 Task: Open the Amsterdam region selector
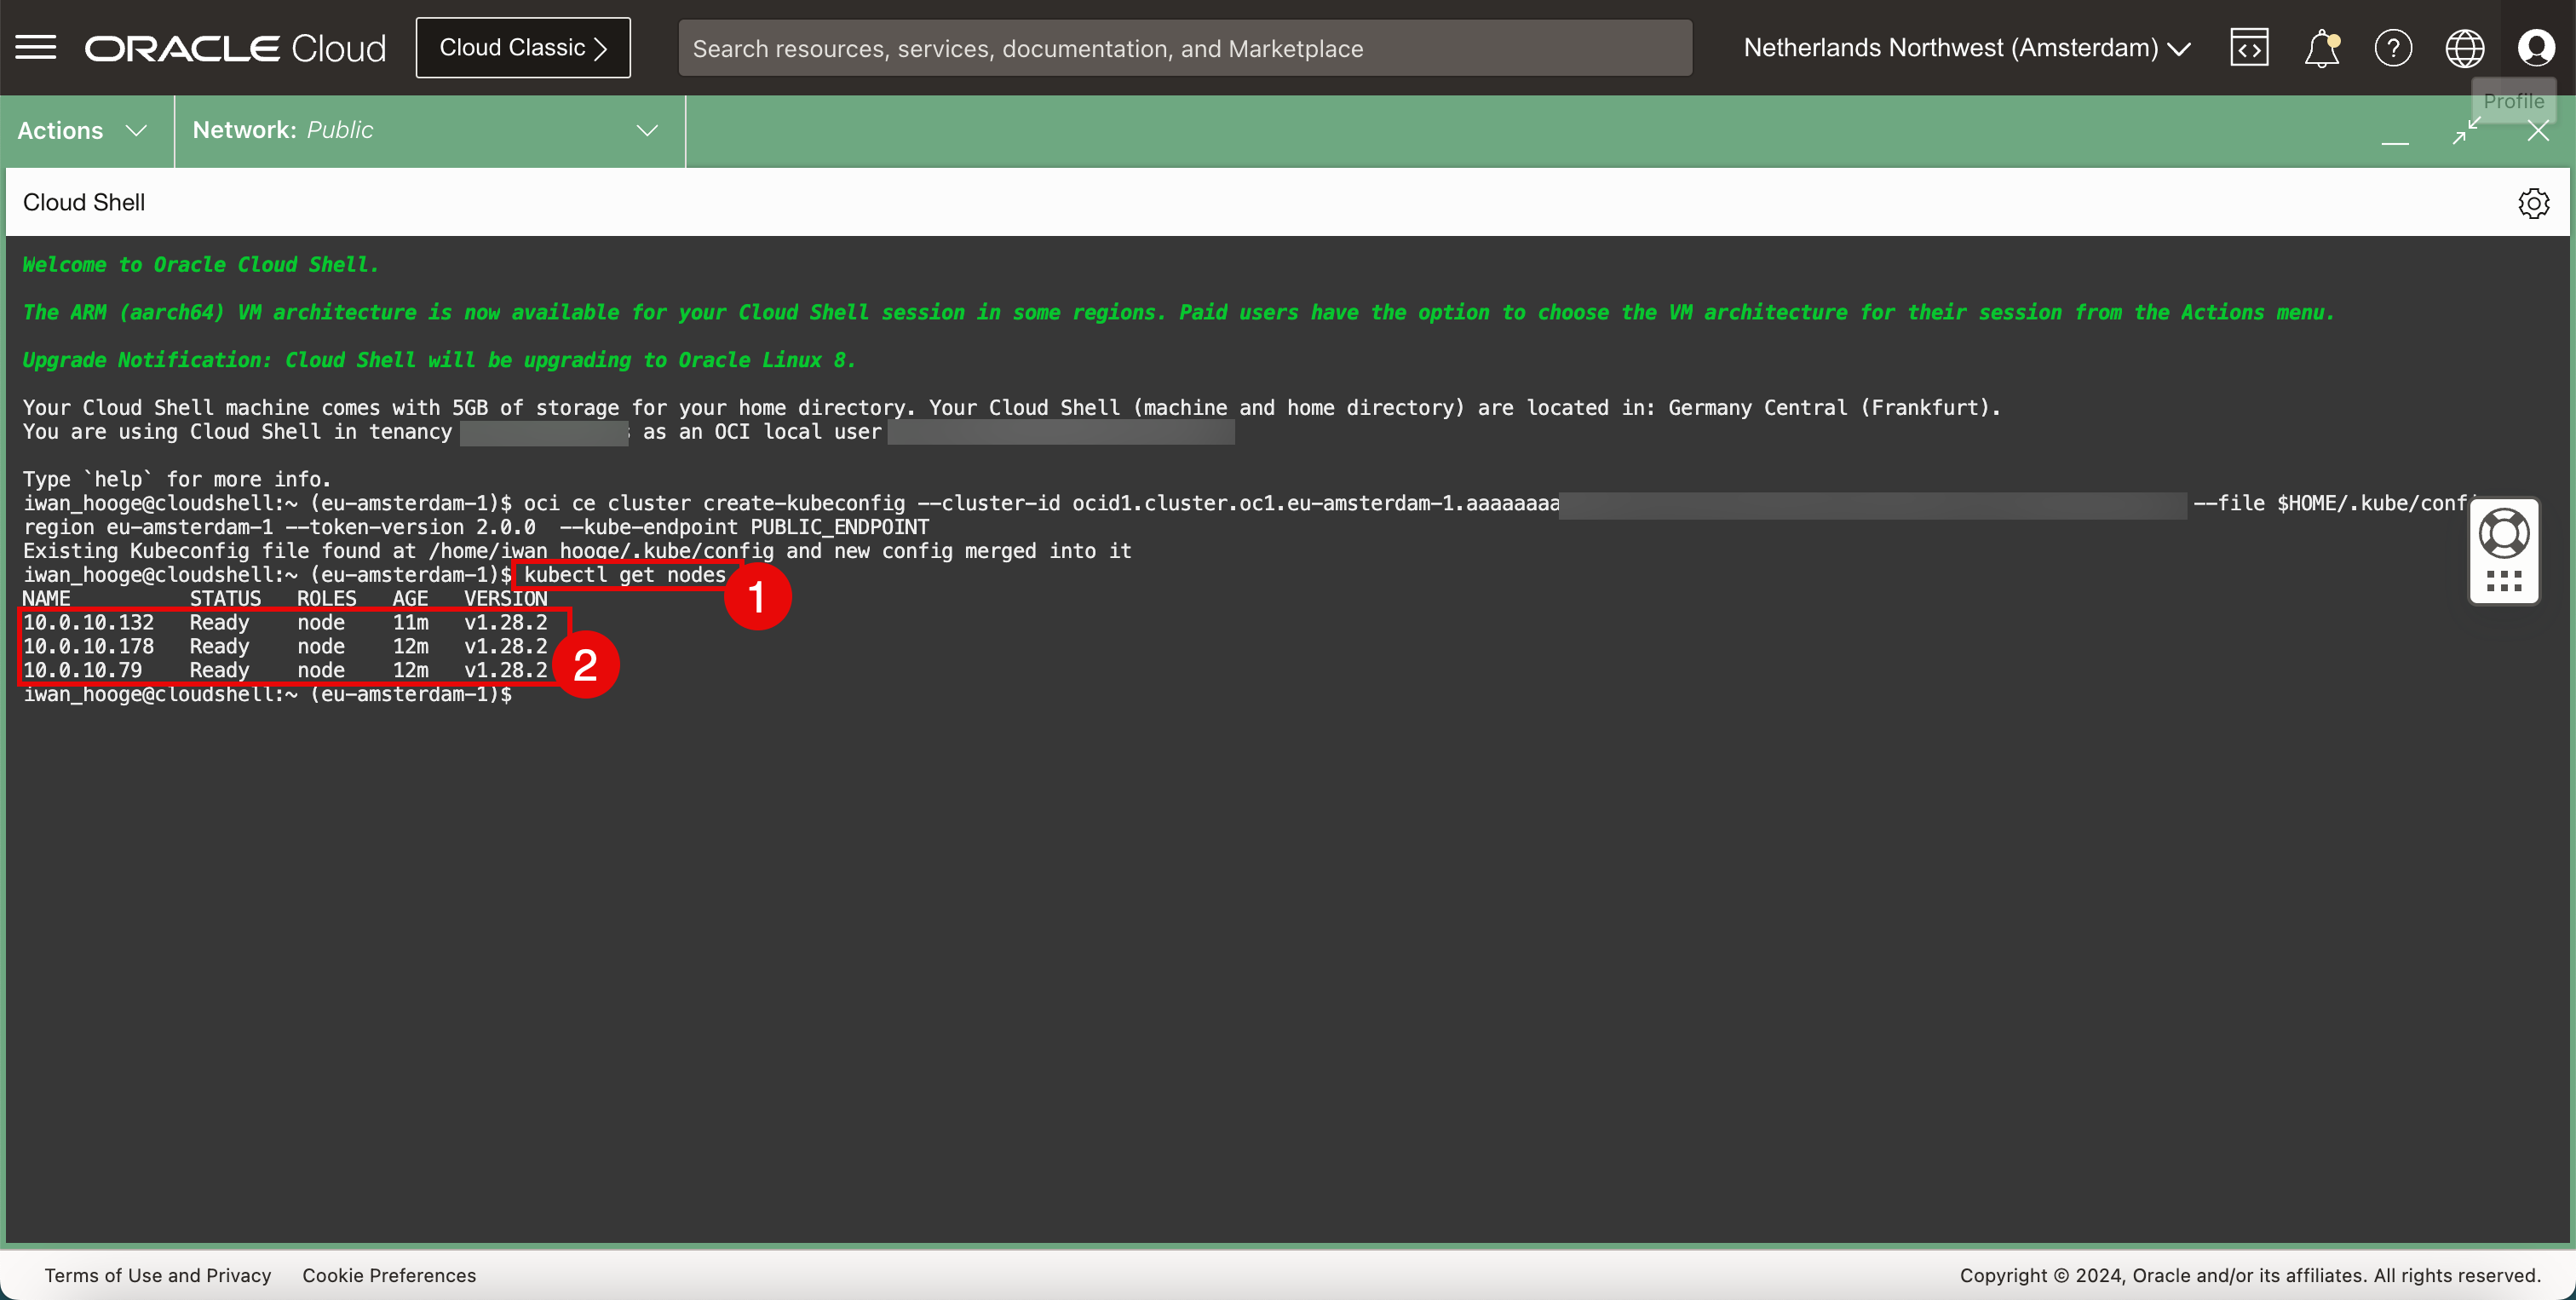(x=1966, y=48)
